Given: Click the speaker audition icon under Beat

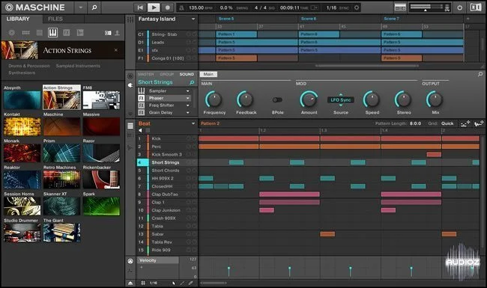Looking at the screenshot, I should click(140, 130).
